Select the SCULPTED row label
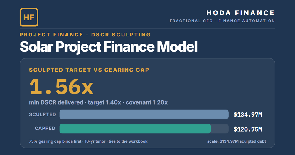 tap(43, 114)
